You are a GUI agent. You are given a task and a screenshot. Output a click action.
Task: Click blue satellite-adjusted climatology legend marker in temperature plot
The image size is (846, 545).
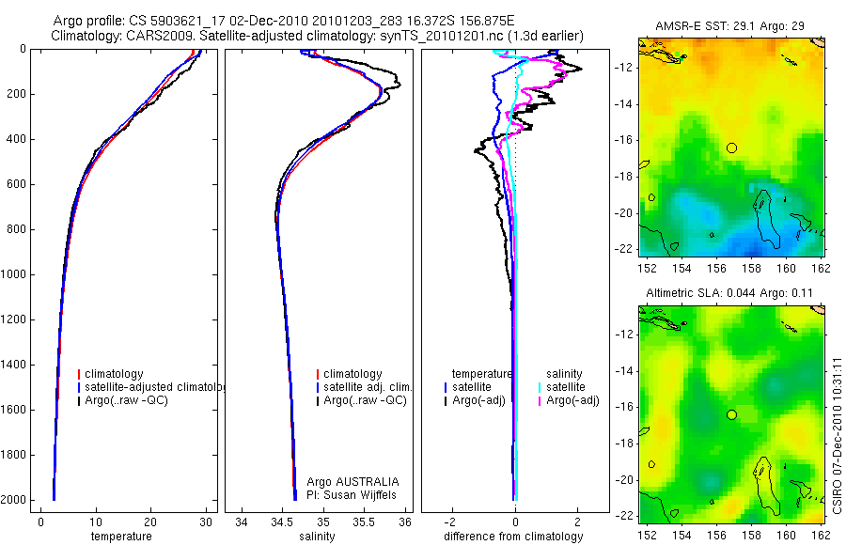(79, 387)
